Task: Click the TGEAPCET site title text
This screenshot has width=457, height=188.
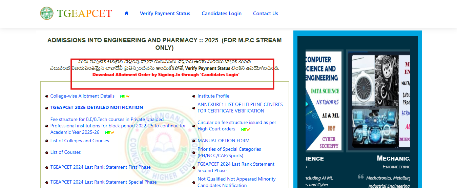Action: [84, 13]
